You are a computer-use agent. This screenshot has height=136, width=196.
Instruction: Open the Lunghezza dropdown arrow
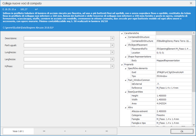click(112, 52)
